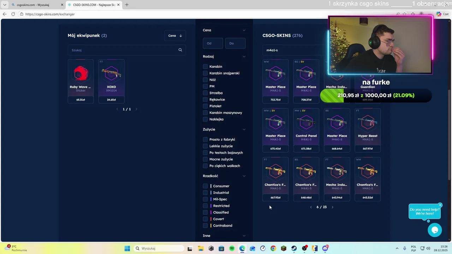Check the Naklejka type filter

point(205,119)
